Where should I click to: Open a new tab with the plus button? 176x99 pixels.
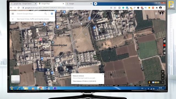95,4
